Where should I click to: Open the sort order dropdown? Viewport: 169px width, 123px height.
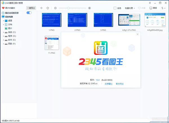tap(163, 8)
